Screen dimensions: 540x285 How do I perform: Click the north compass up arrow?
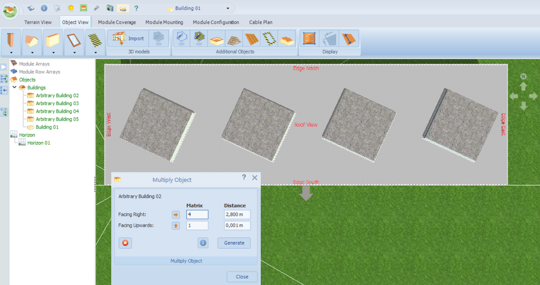pyautogui.click(x=523, y=86)
